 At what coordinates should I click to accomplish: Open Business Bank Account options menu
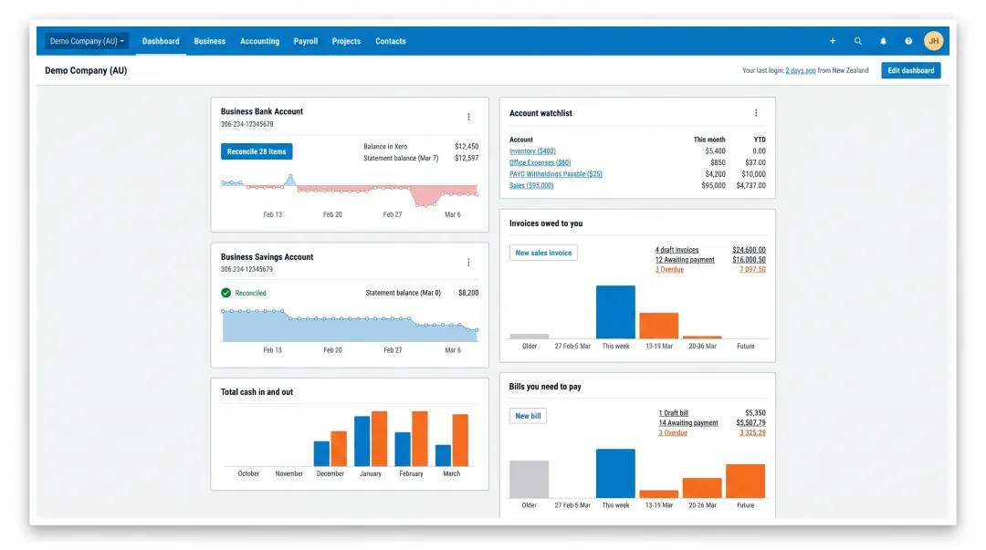coord(468,117)
